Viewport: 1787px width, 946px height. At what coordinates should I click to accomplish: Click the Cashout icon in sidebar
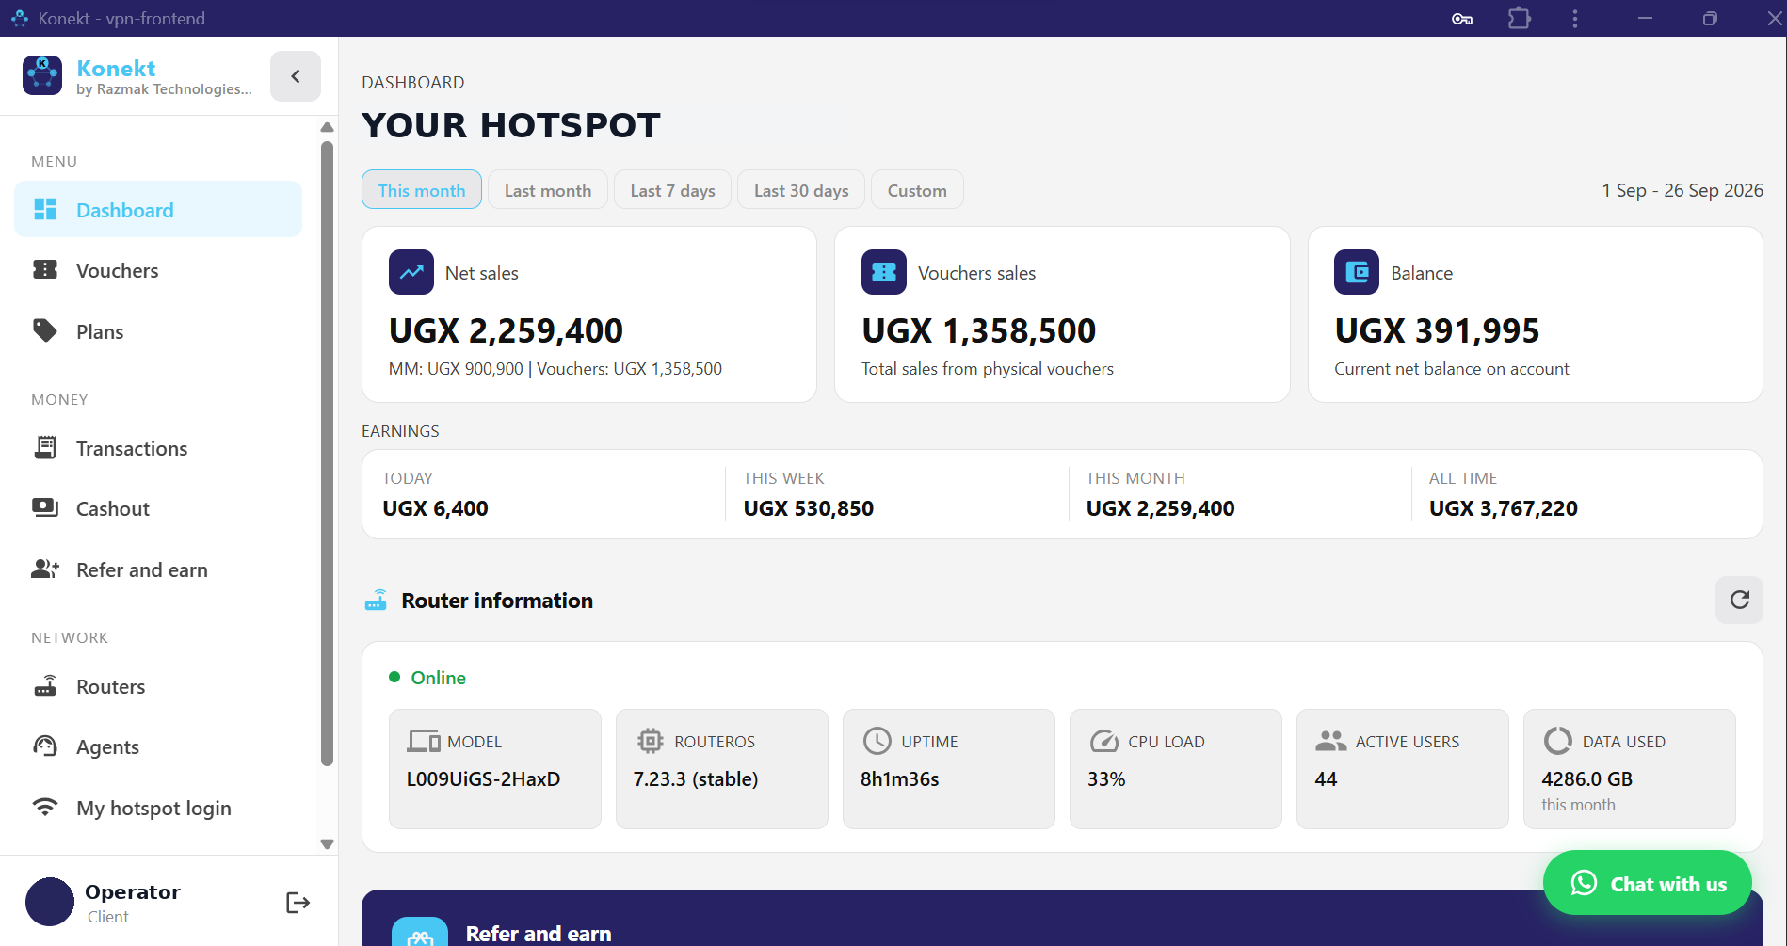(x=45, y=508)
